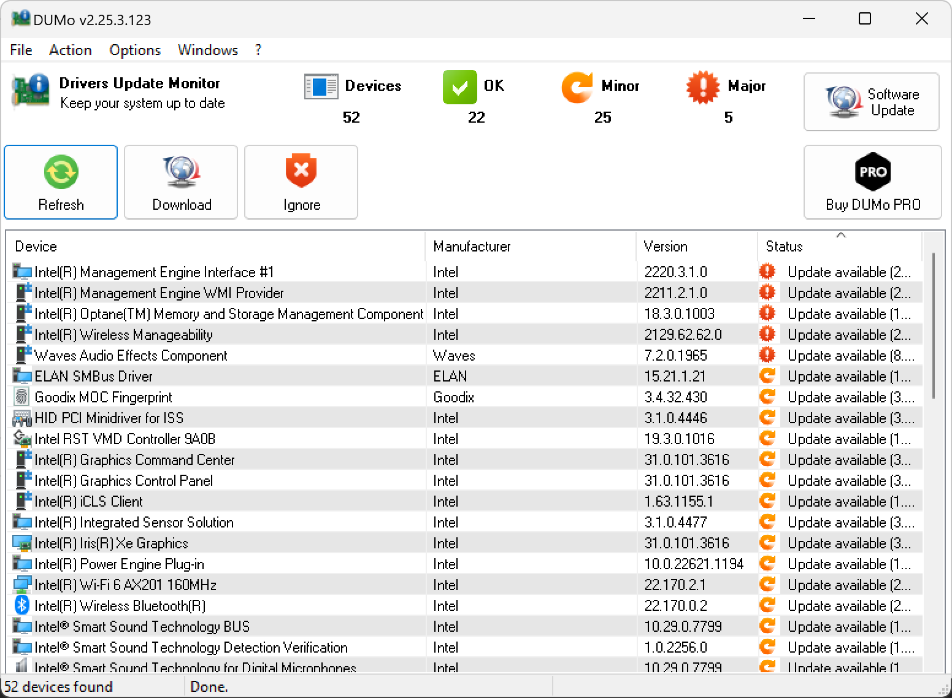This screenshot has height=698, width=952.
Task: Click the DUMo app icon in title bar
Action: (20, 18)
